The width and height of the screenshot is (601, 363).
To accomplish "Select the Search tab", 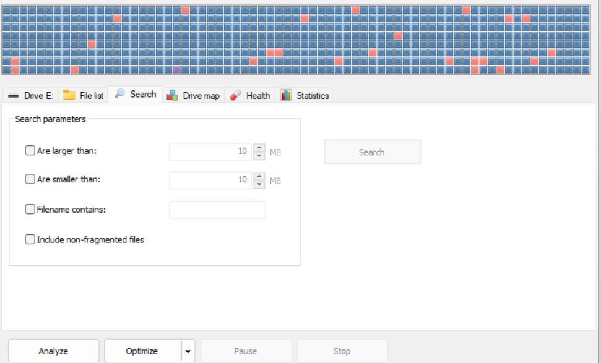I will click(136, 94).
